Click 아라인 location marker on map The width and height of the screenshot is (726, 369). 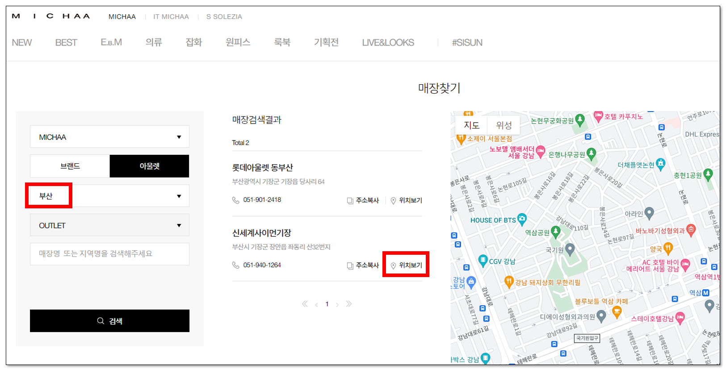pos(649,213)
